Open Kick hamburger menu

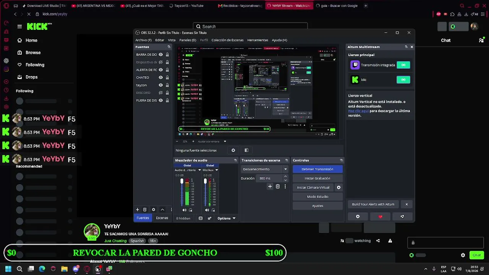coord(19,26)
